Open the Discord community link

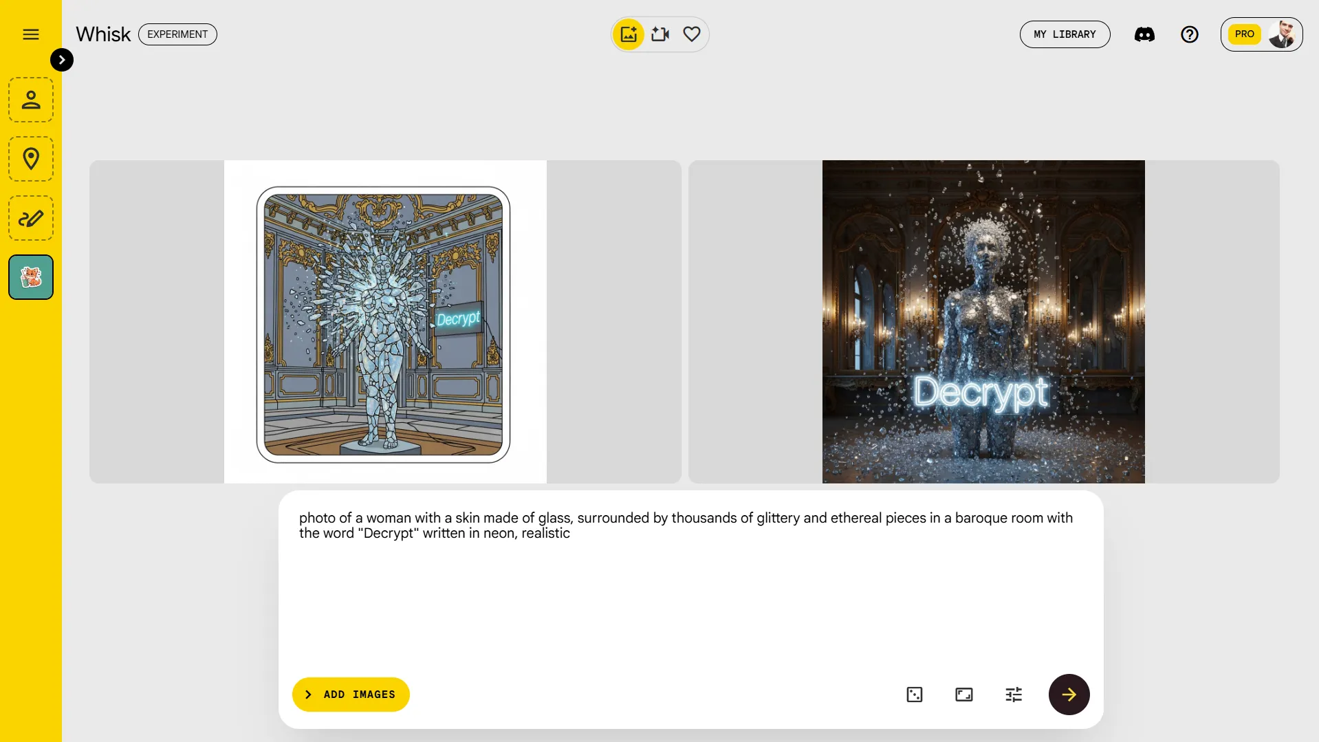(x=1144, y=34)
